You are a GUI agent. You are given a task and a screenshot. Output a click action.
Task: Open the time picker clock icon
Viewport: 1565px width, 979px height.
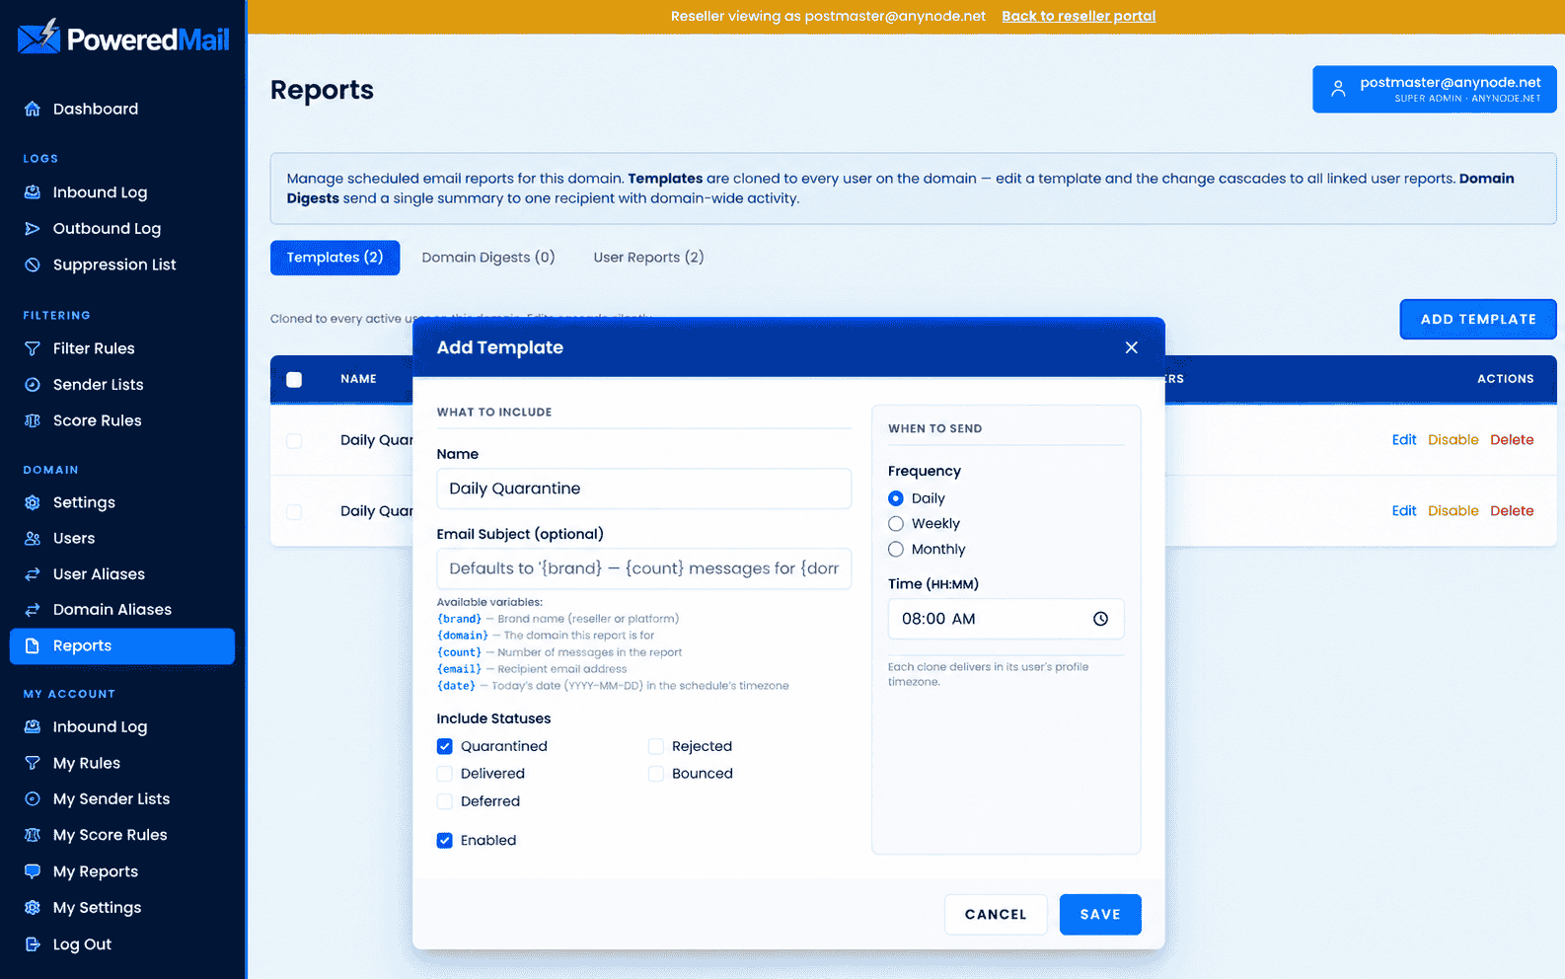point(1100,619)
